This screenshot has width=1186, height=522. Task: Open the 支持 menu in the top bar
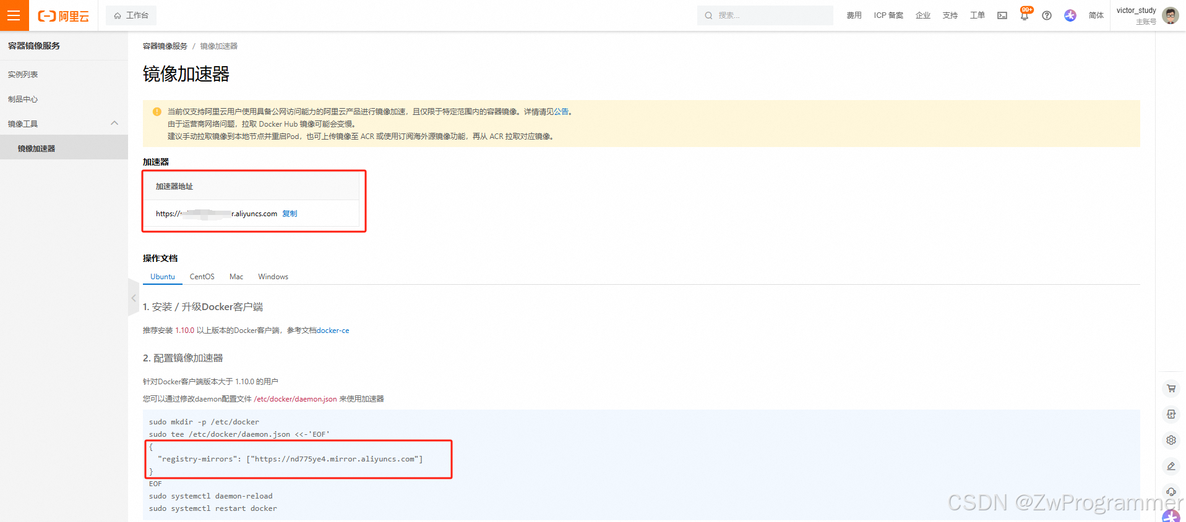click(950, 15)
